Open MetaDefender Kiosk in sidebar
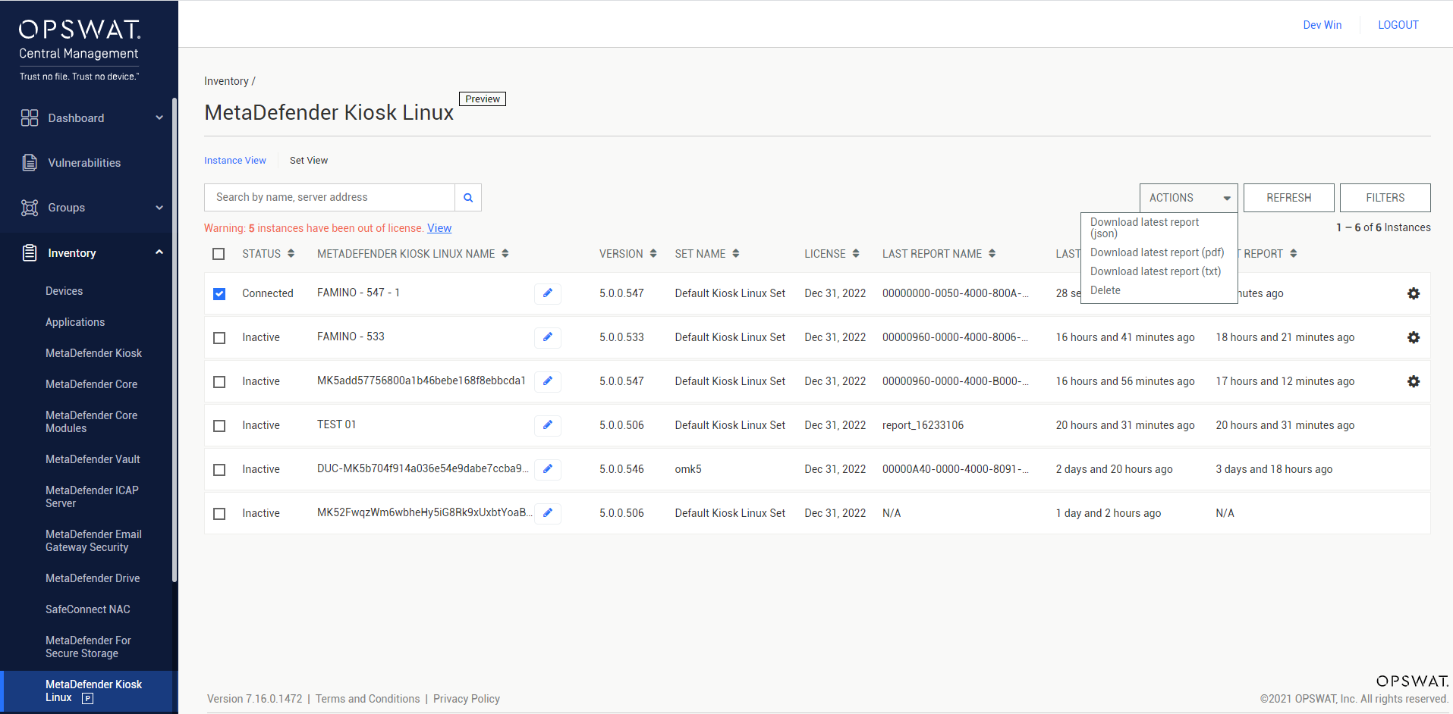This screenshot has height=714, width=1453. point(93,353)
